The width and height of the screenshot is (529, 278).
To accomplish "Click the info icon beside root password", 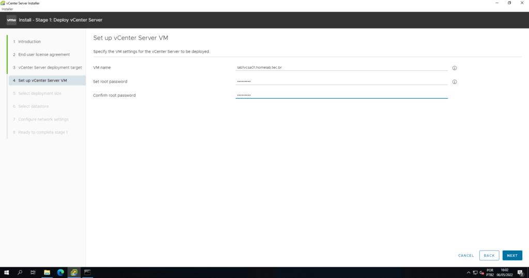I will pos(455,82).
